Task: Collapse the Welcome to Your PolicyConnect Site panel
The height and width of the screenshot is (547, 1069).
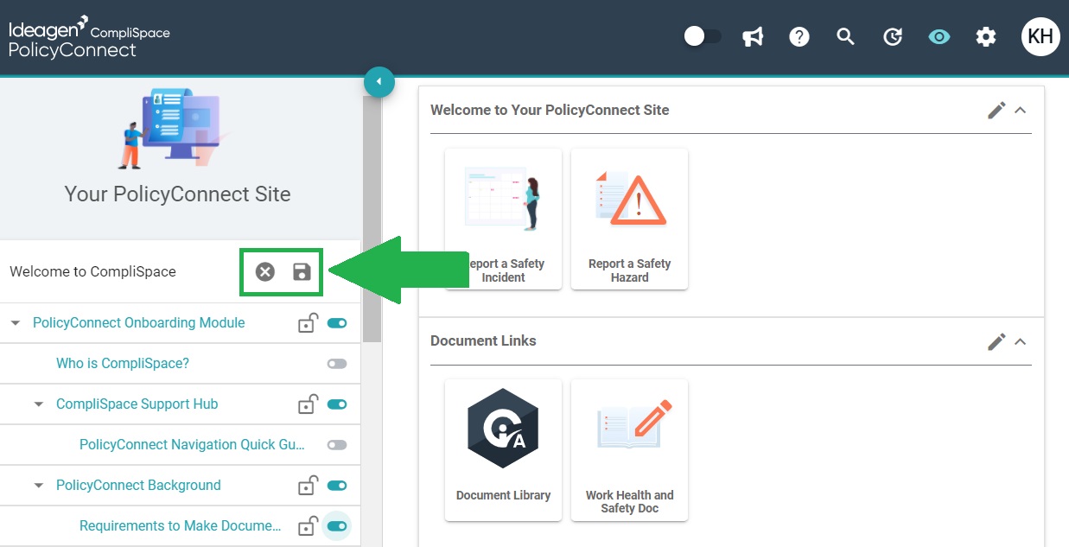Action: click(1021, 111)
